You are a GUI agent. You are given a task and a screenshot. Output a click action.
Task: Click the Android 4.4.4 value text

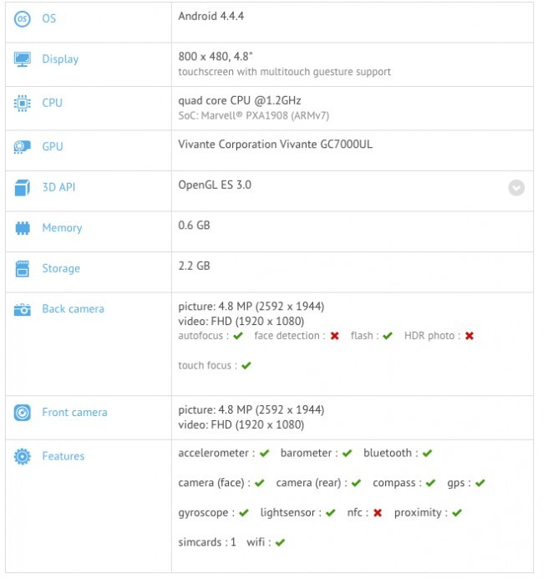(211, 16)
